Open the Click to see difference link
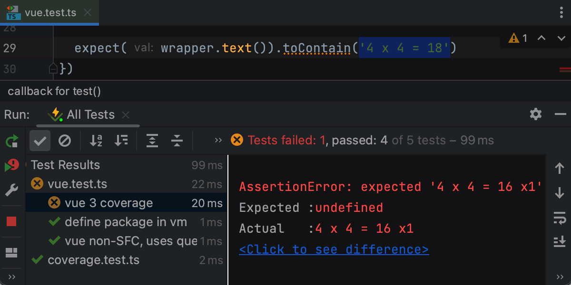The image size is (571, 285). click(333, 249)
